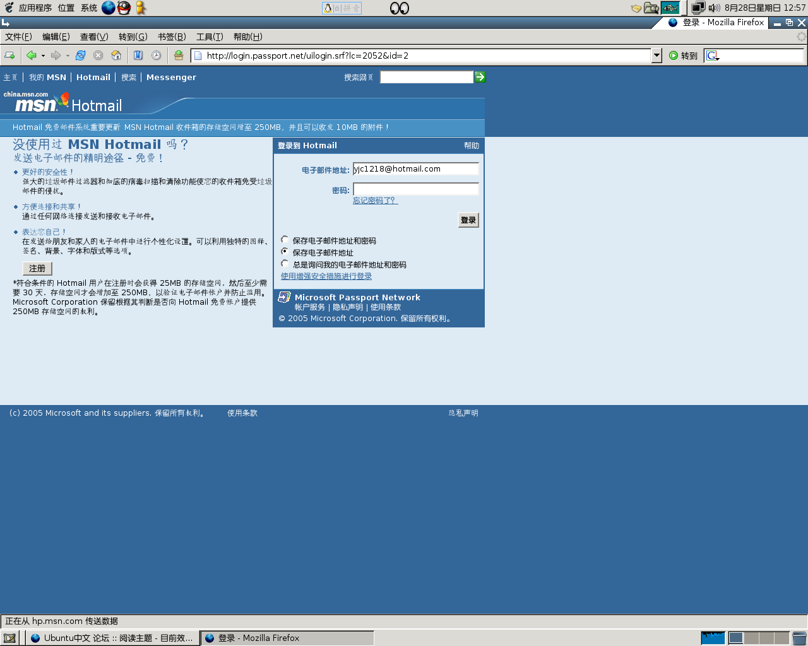Viewport: 808px width, 646px height.
Task: Click the MSN Hotmail butterfly logo
Action: (62, 102)
